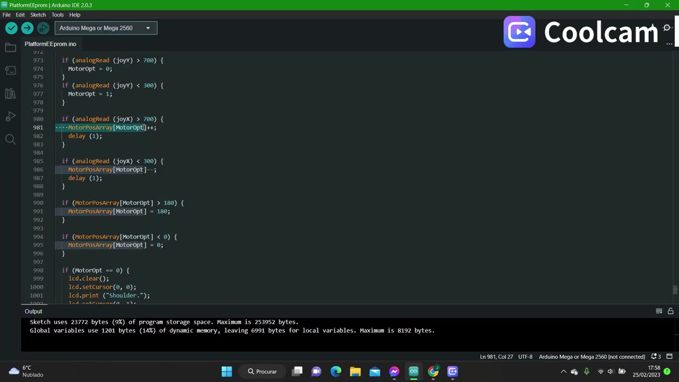Open the Serial Monitor icon
This screenshot has height=382, width=679.
tap(667, 28)
